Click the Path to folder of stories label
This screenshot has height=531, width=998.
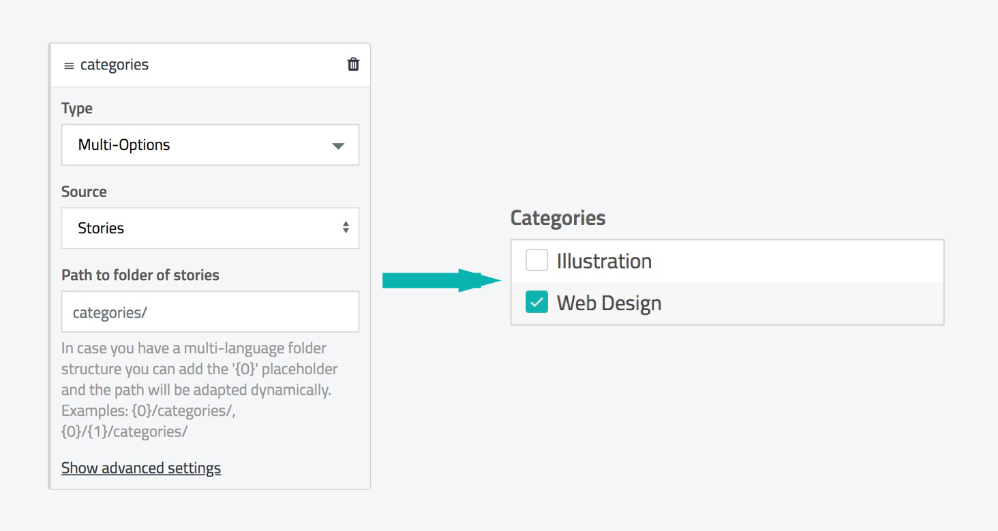pos(140,275)
